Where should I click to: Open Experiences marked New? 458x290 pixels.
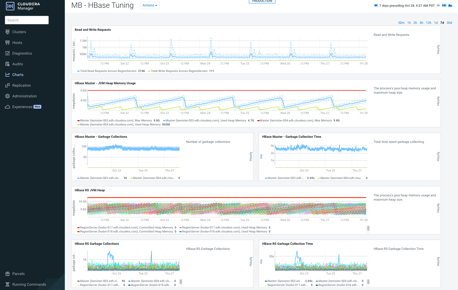(22, 107)
